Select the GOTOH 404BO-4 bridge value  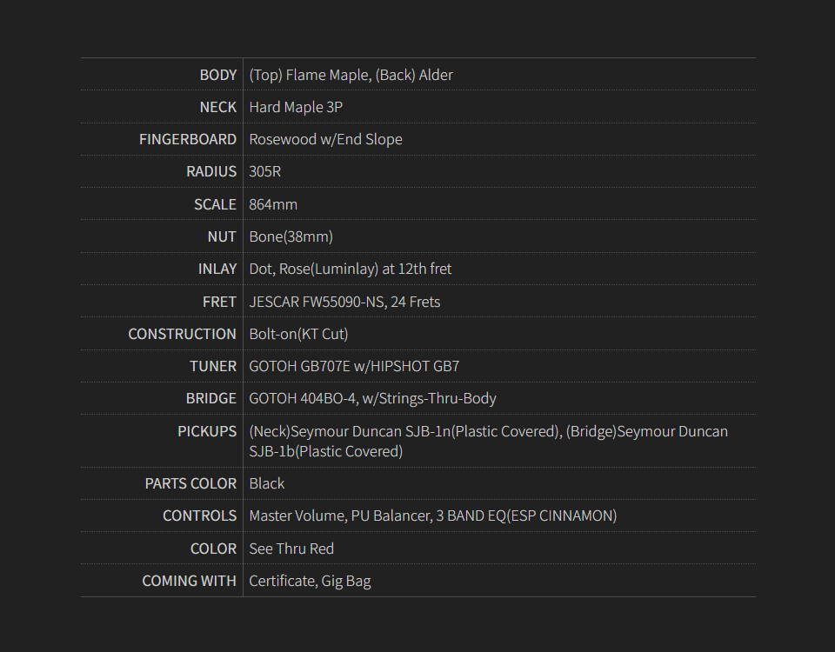372,398
